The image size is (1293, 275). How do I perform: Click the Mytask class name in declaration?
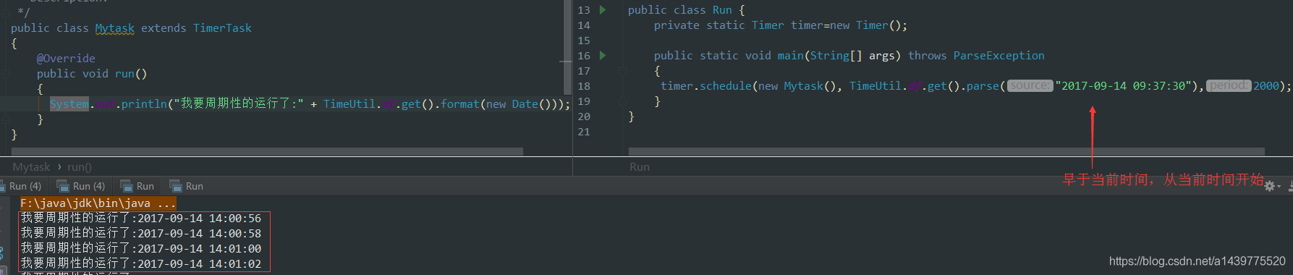[114, 28]
